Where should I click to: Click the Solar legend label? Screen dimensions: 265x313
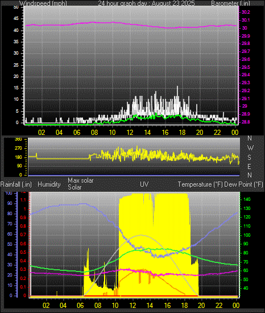click(74, 187)
